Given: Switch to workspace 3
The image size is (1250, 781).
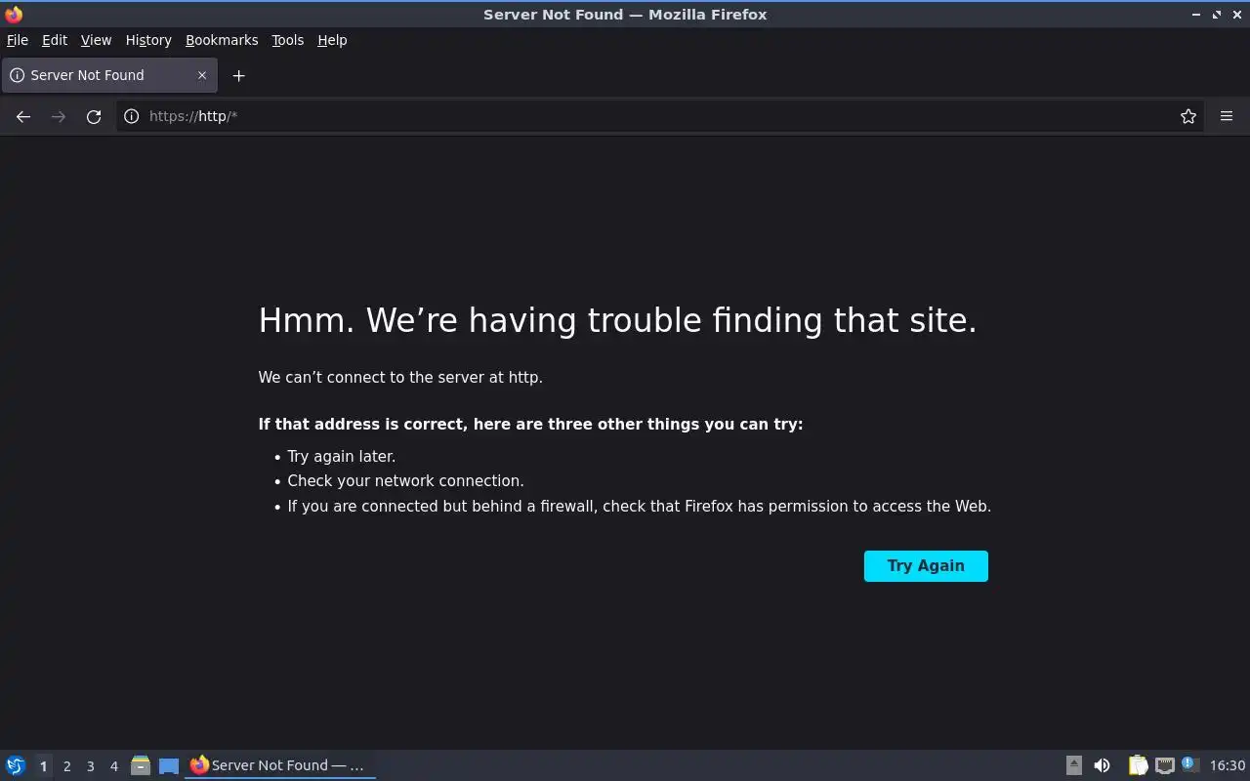Looking at the screenshot, I should [90, 766].
